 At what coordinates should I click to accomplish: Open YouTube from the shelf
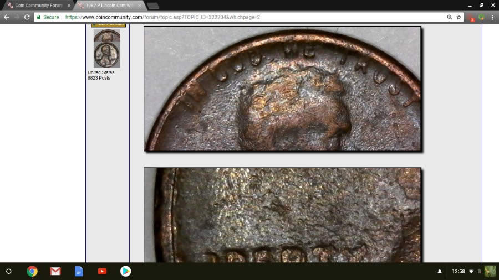[x=102, y=272]
